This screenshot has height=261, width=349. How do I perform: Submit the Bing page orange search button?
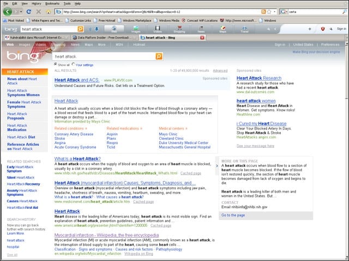coord(159,57)
